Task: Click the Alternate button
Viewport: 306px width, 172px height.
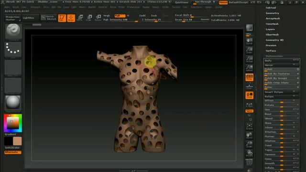Action: [13, 152]
